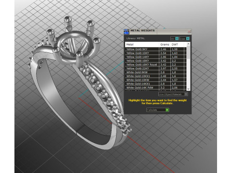Select the White Gold:14KX1 row
Image resolution: width=231 pixels, height=173 pixels.
[156, 84]
